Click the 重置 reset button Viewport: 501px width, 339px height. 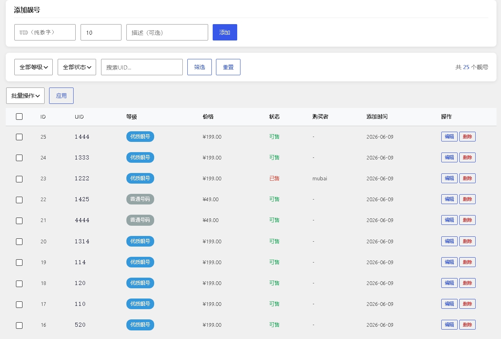point(228,67)
